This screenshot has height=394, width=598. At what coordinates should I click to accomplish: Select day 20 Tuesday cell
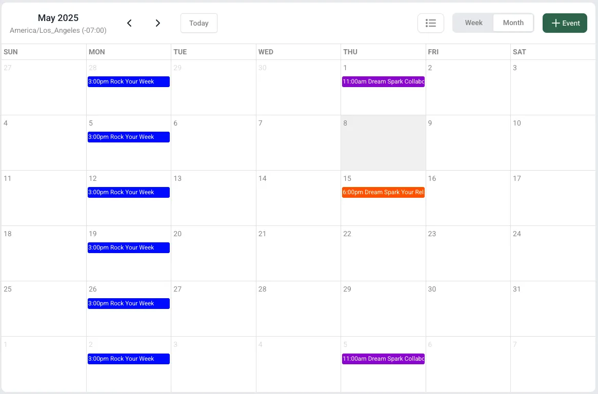point(213,254)
